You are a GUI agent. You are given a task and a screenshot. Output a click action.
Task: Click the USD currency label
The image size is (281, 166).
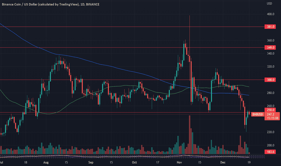coord(269,4)
